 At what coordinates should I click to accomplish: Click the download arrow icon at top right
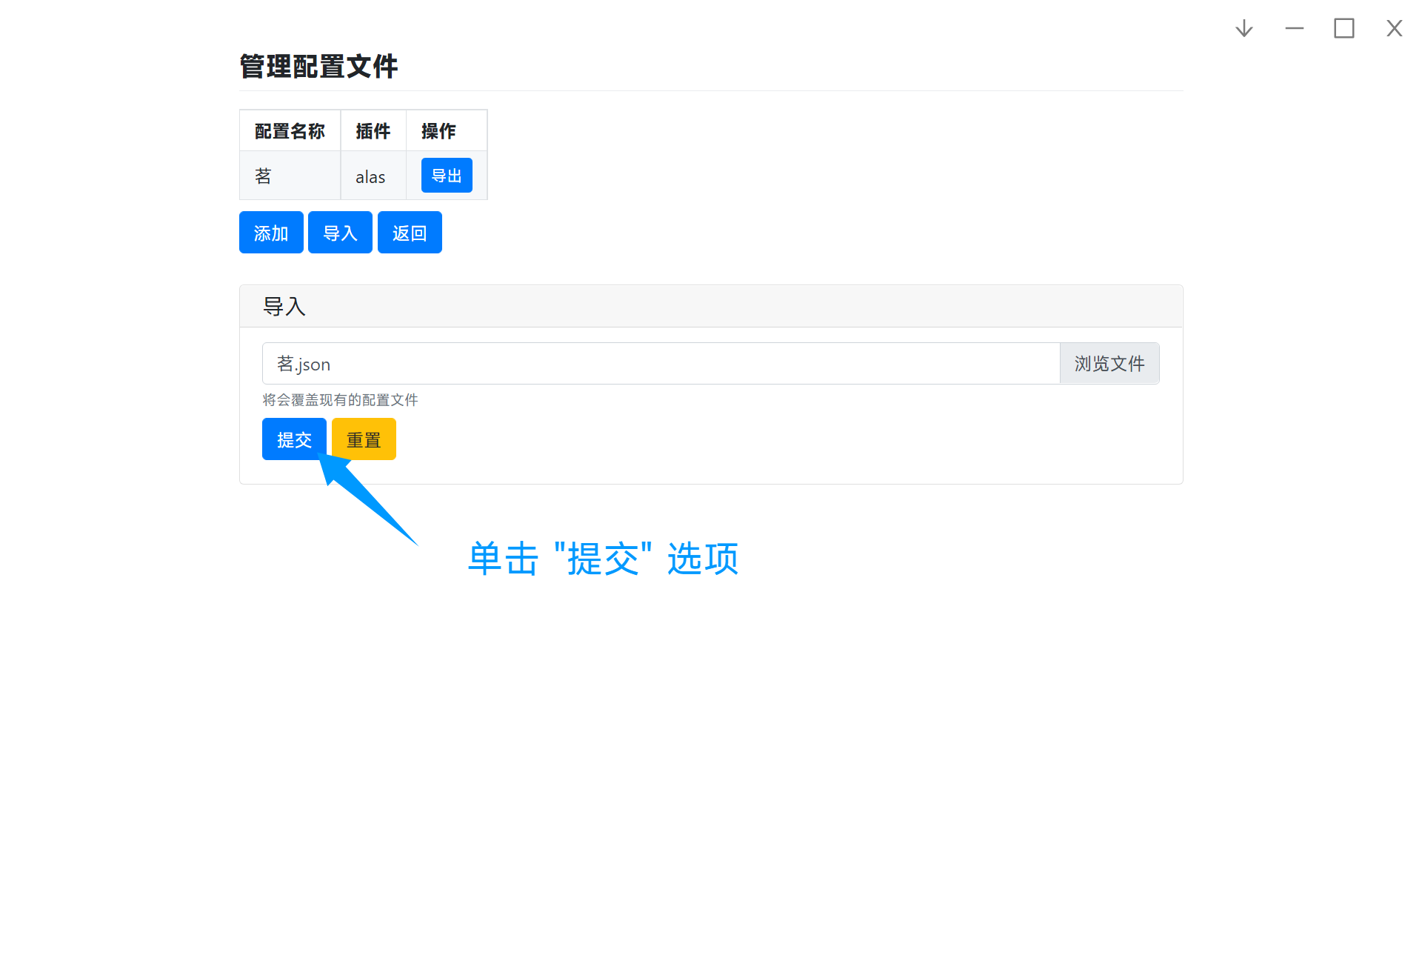(1244, 28)
